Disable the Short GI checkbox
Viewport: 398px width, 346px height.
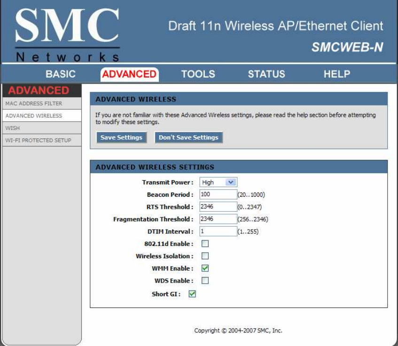(x=192, y=294)
